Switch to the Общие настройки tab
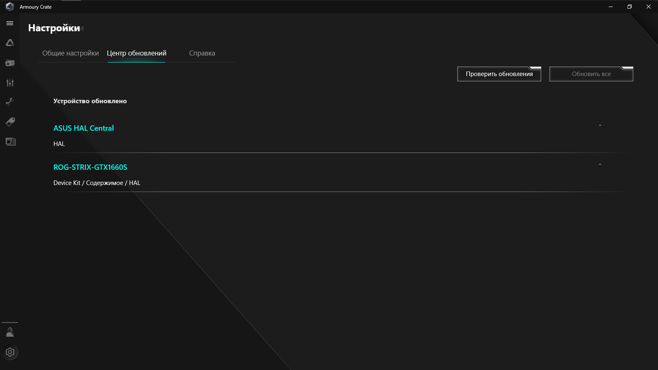Screen dimensions: 658x370 tap(71, 53)
